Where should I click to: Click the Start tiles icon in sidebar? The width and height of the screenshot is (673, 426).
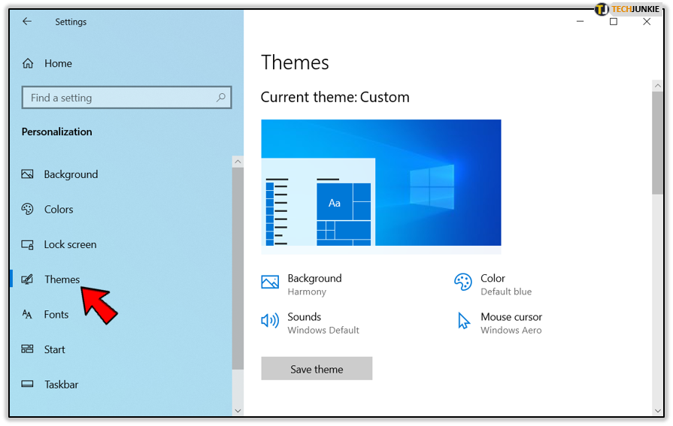(28, 349)
